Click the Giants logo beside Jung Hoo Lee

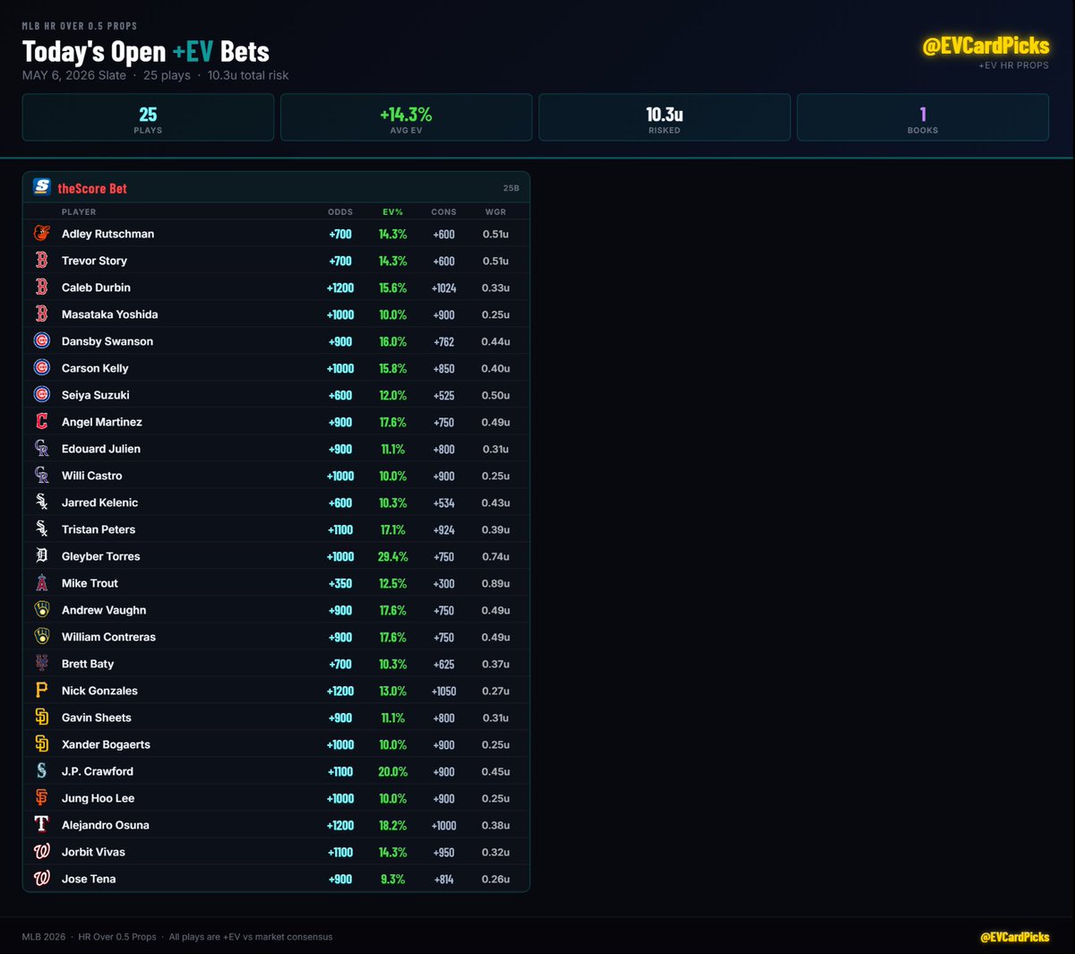pos(42,797)
